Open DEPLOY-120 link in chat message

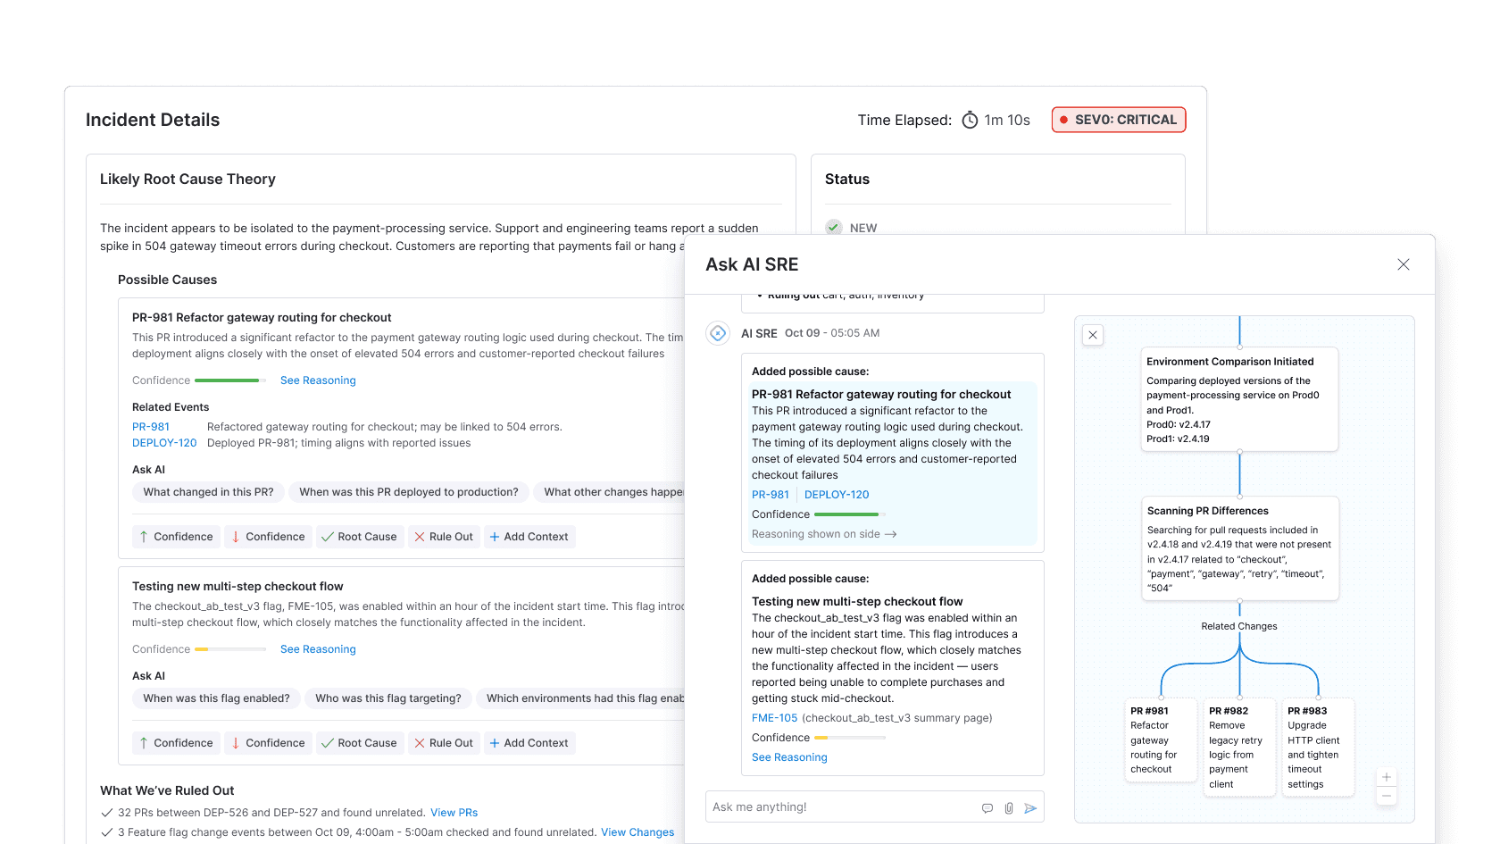[837, 495]
